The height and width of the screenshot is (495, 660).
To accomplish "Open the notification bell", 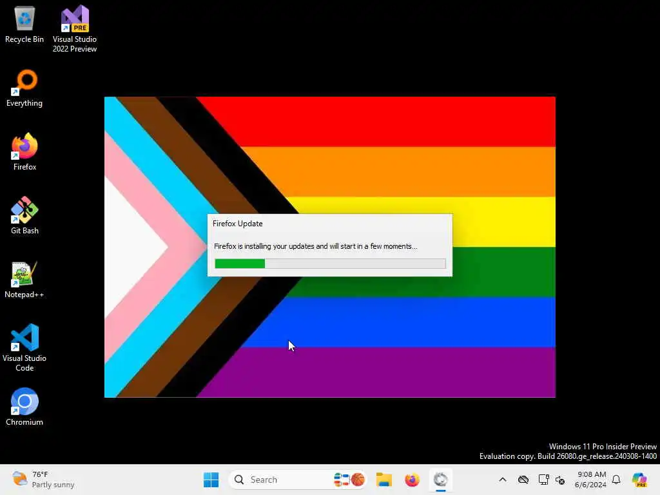I will pos(616,480).
